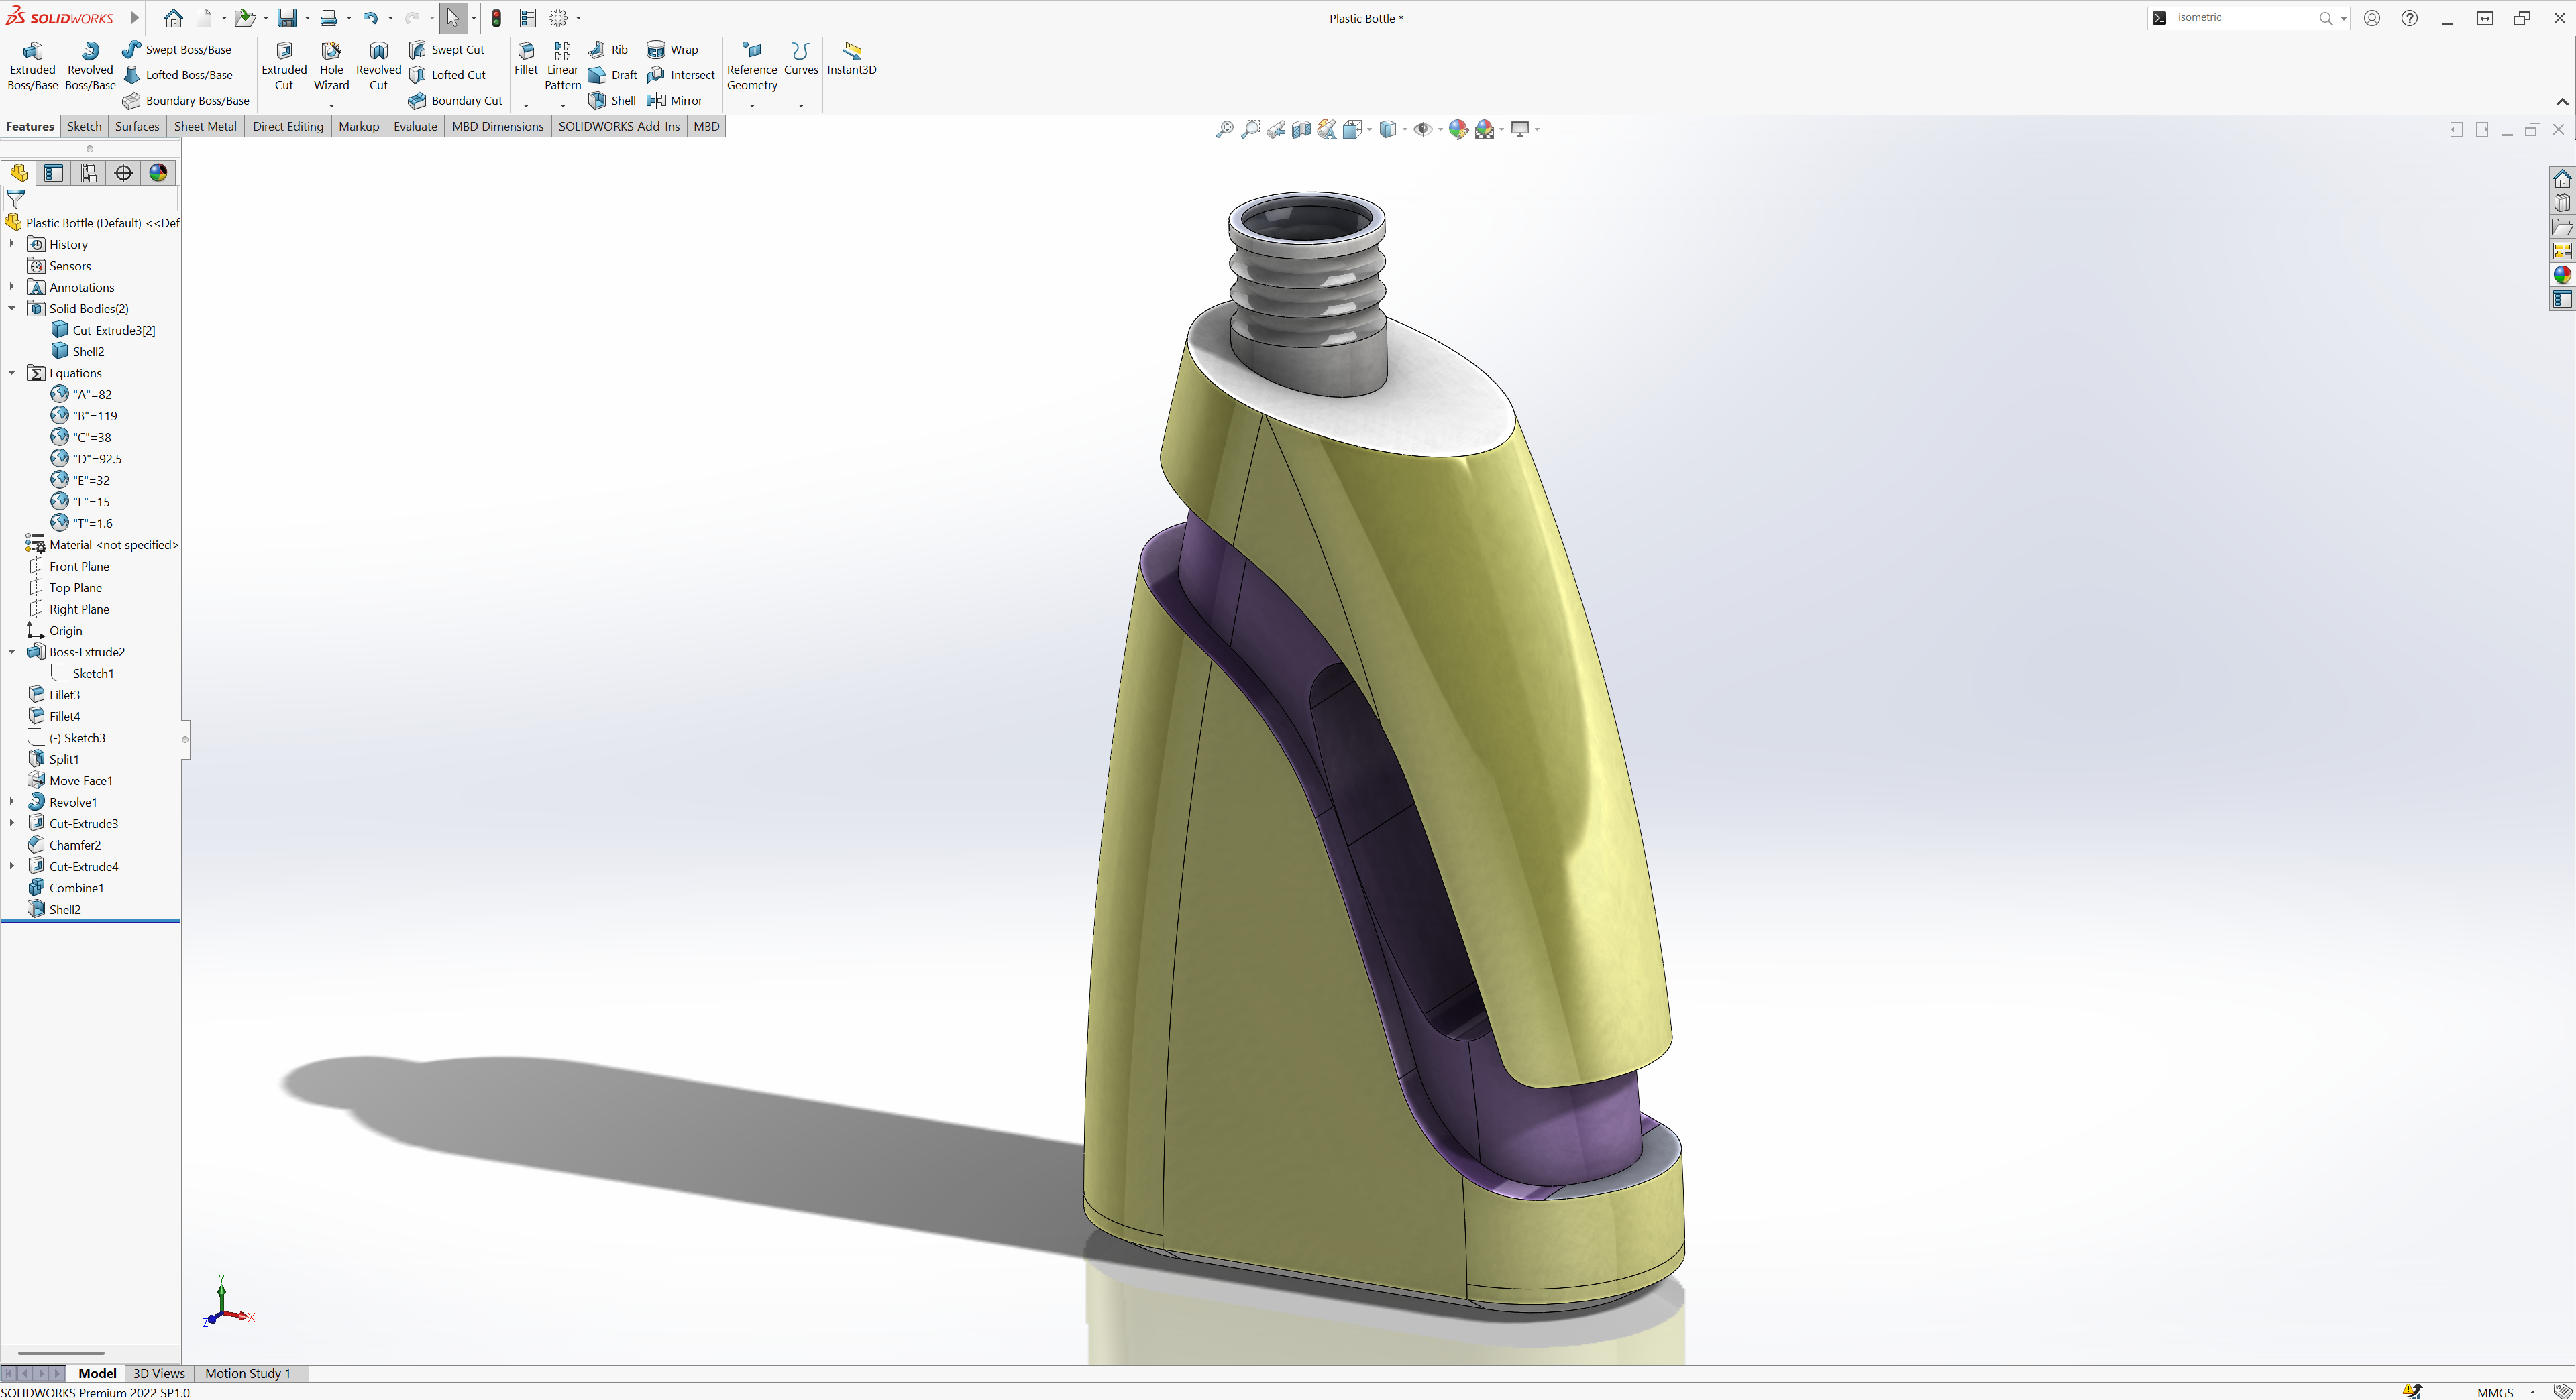This screenshot has height=1400, width=2576.
Task: Switch to the Evaluate tab
Action: coord(415,126)
